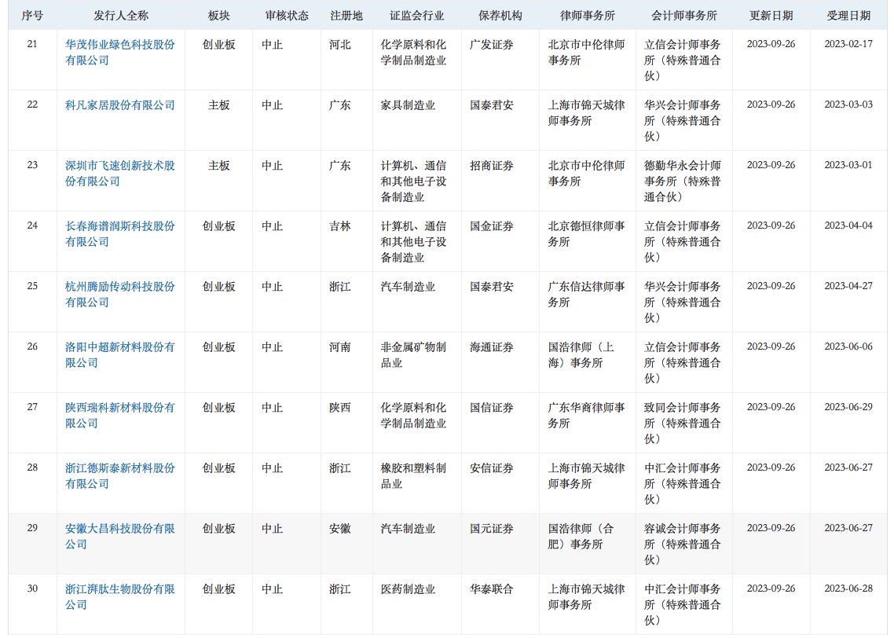Click 主板 in the 深圳市飞速创新 row
Viewport: 894px width, 638px height.
pos(219,165)
